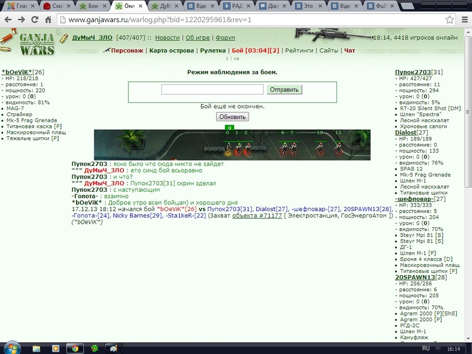Switch to the ФуЛ tab
472x354 pixels.
381,6
